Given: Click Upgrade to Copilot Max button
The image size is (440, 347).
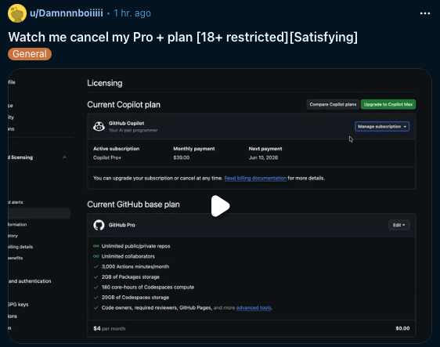Looking at the screenshot, I should [388, 104].
